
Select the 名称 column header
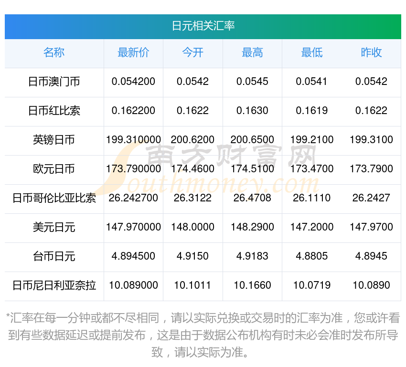pyautogui.click(x=54, y=52)
